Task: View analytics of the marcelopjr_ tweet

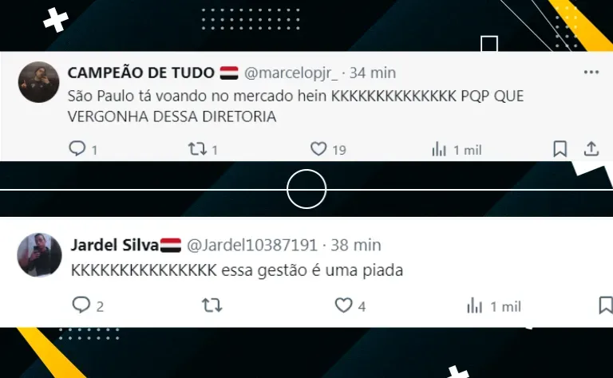Action: point(439,149)
